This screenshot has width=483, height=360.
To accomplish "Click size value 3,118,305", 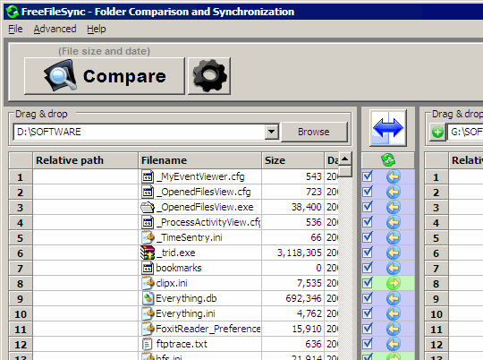I will (300, 253).
